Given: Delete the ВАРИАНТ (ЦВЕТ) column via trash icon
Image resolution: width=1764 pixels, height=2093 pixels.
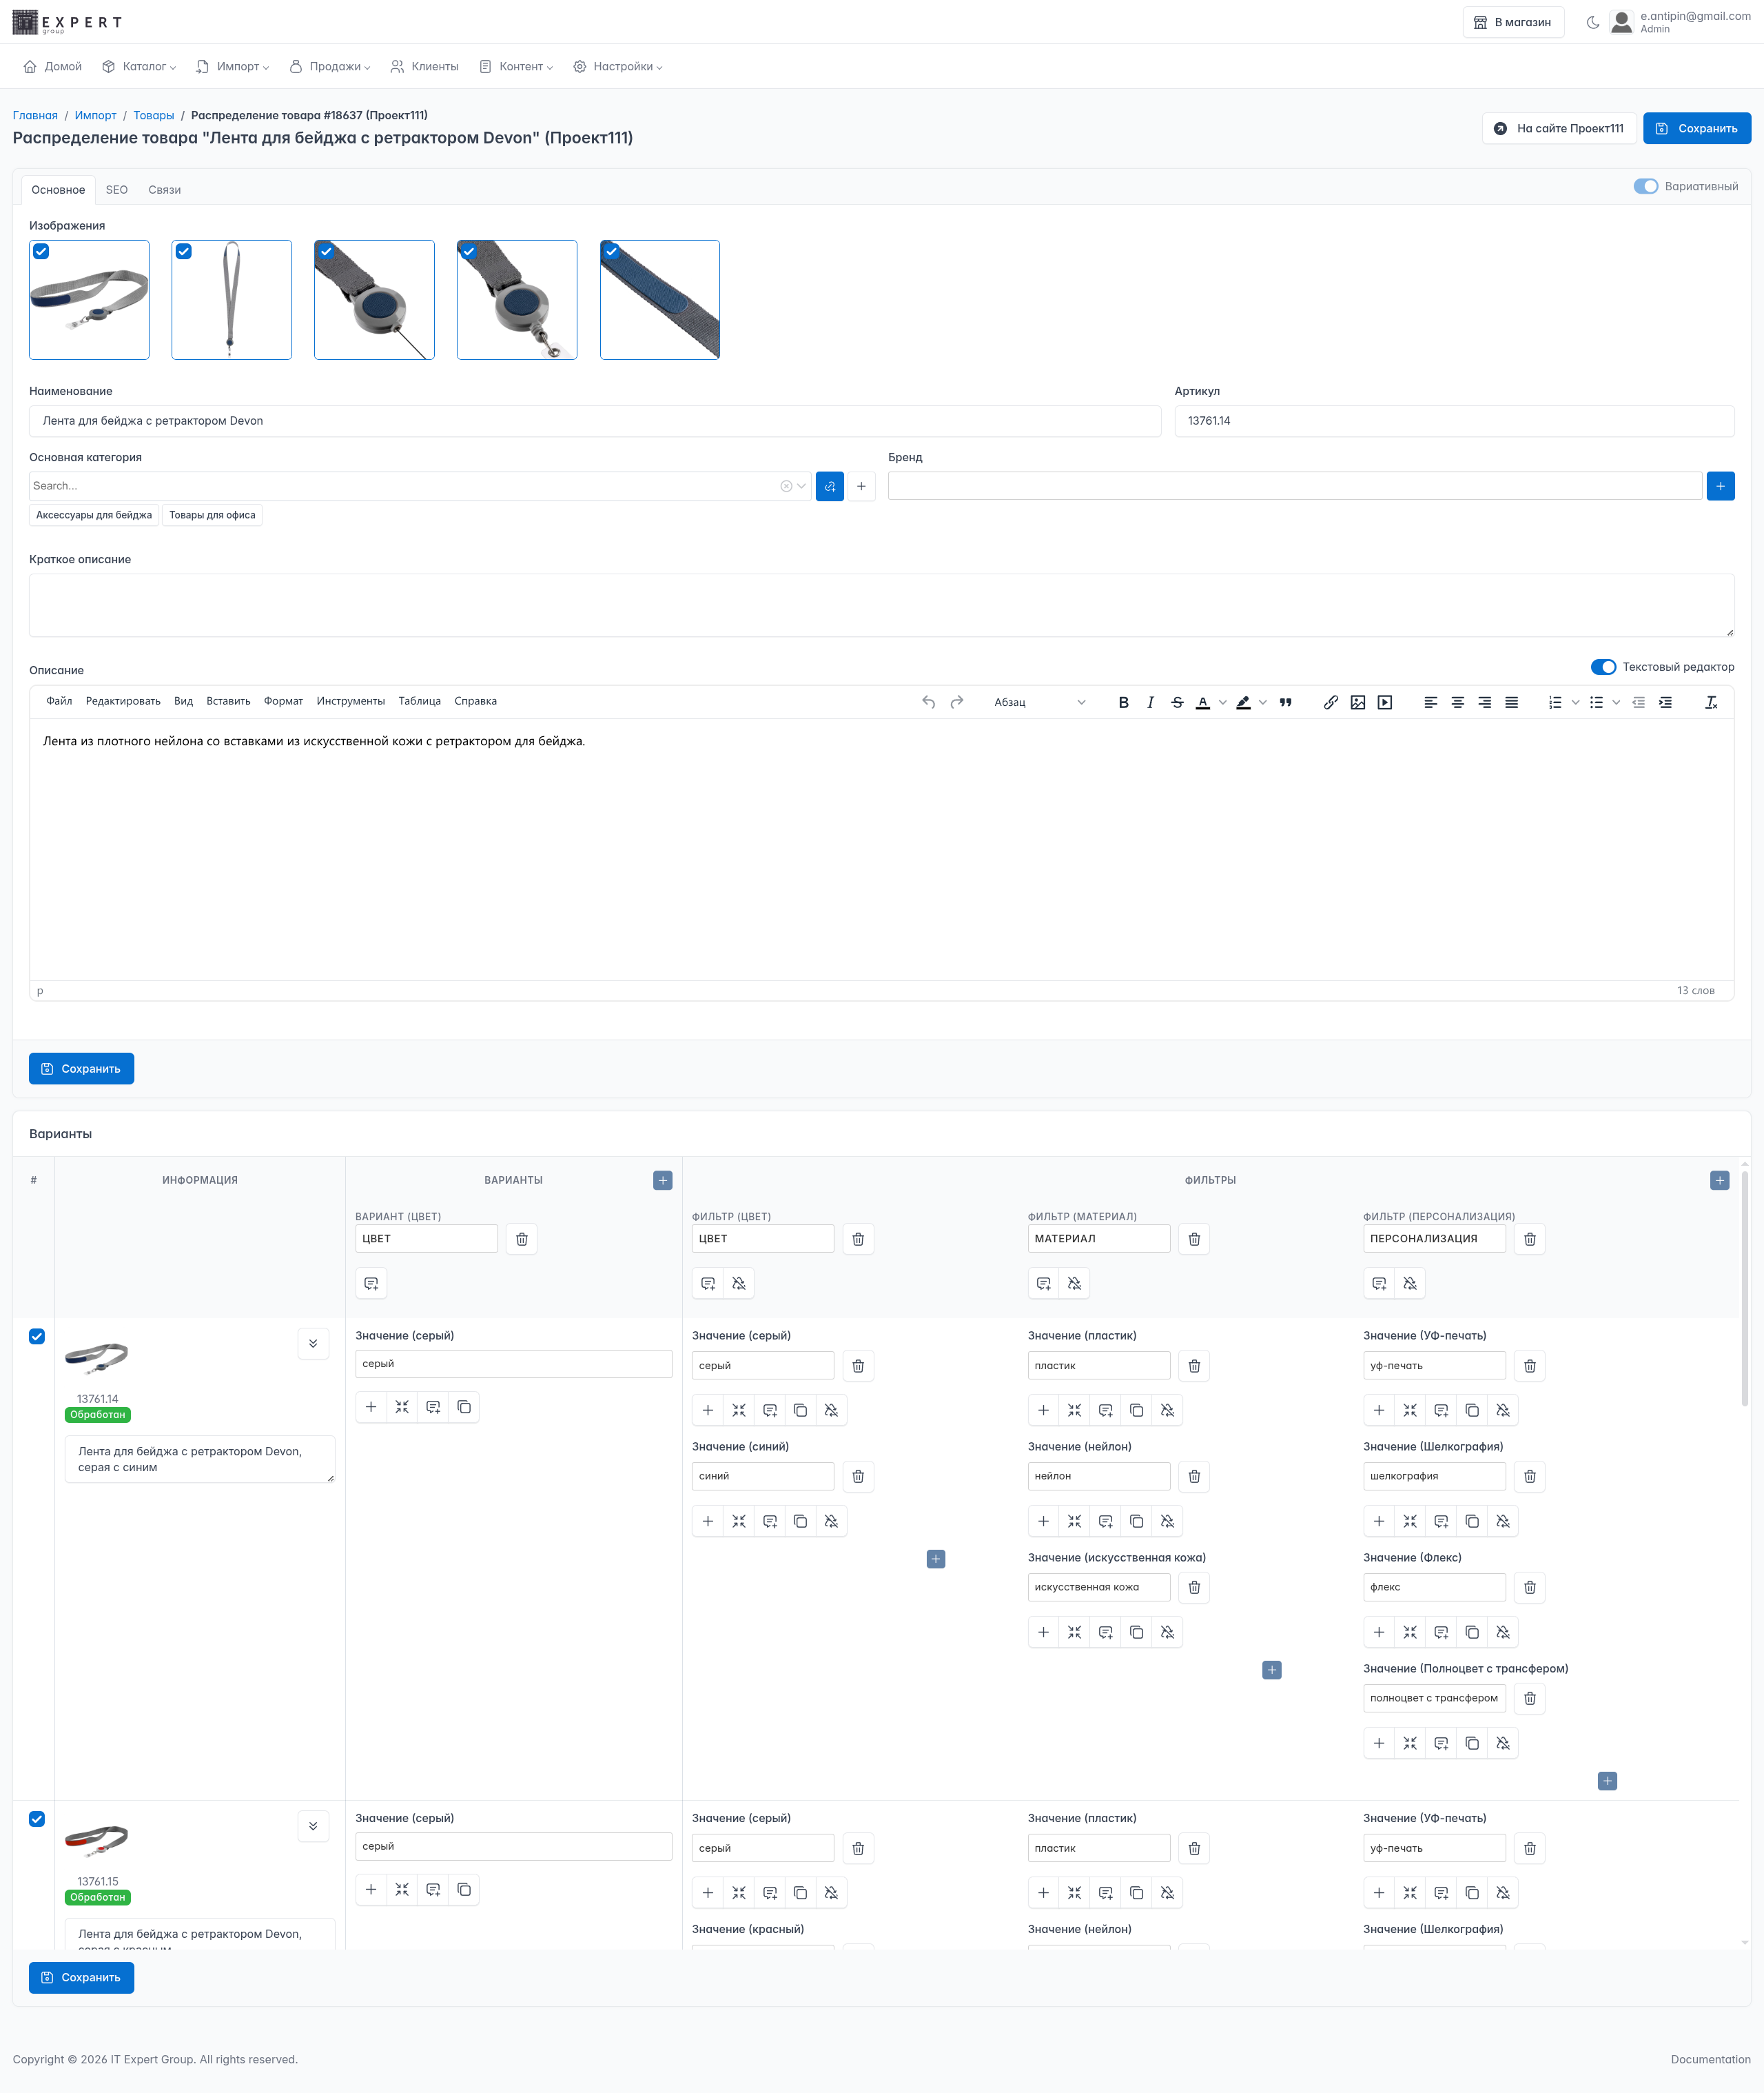Looking at the screenshot, I should [521, 1239].
